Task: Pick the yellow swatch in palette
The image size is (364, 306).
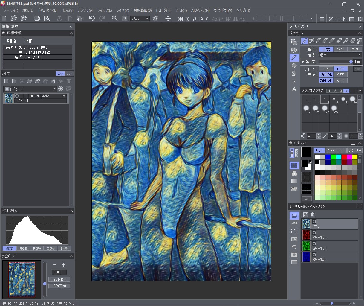Action: point(355,157)
